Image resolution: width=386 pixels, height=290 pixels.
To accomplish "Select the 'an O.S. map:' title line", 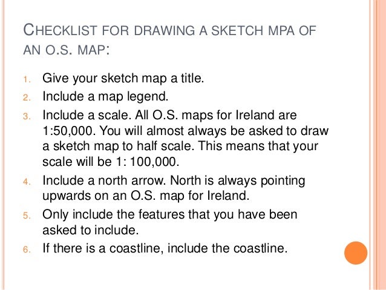I will point(67,50).
